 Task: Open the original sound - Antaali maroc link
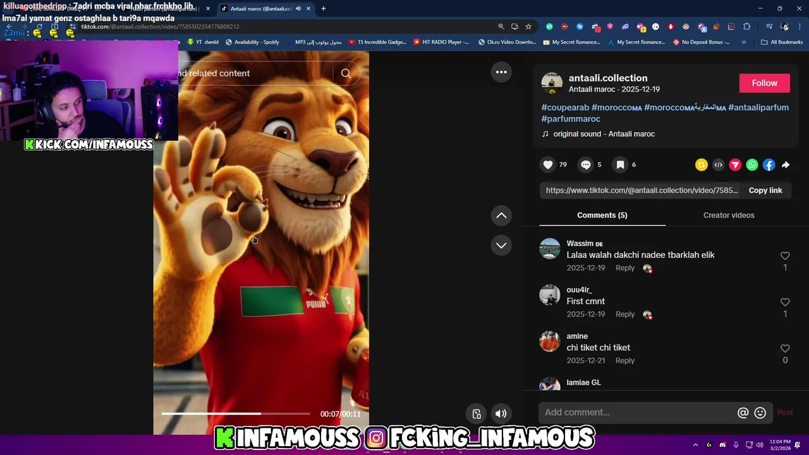point(604,134)
